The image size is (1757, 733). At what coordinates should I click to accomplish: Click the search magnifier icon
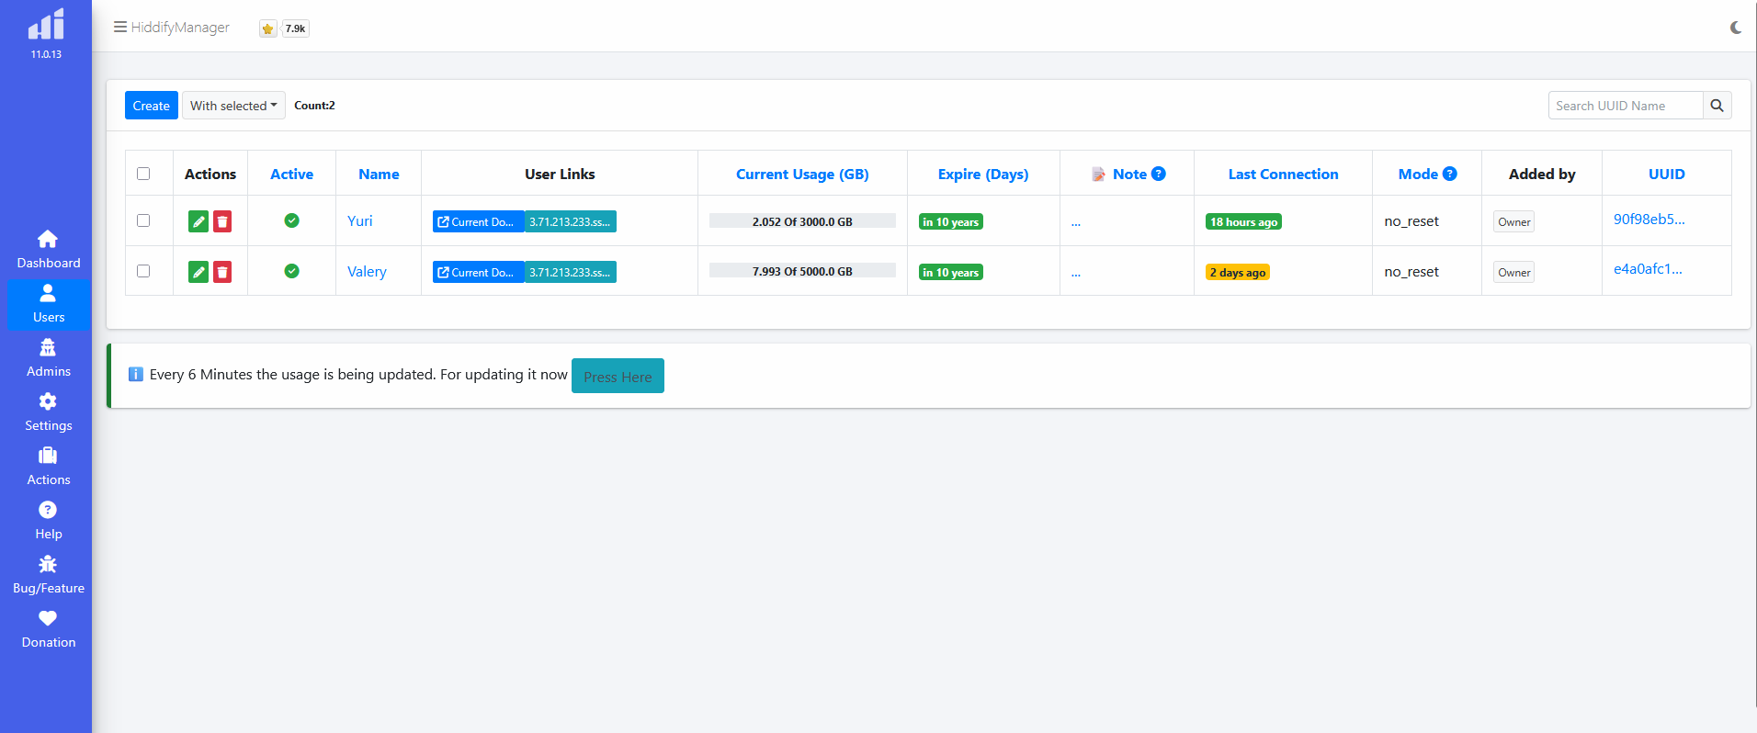pos(1717,106)
